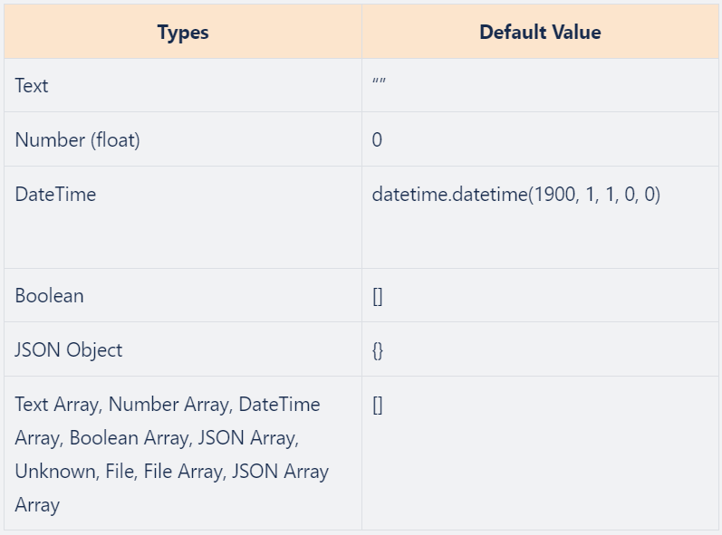Select the "JSON Object" type cell

click(x=68, y=350)
